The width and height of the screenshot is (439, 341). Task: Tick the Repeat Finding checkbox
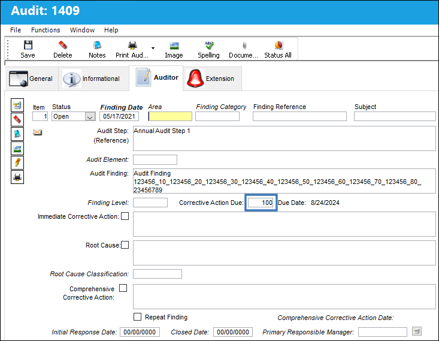(x=138, y=316)
